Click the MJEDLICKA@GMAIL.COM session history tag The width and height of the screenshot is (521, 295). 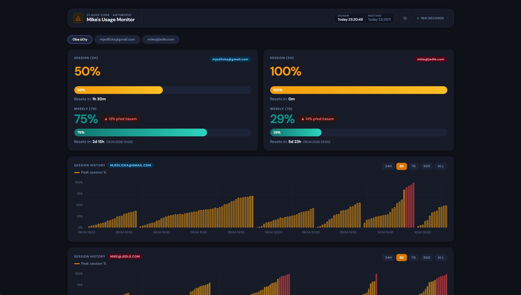click(x=131, y=165)
